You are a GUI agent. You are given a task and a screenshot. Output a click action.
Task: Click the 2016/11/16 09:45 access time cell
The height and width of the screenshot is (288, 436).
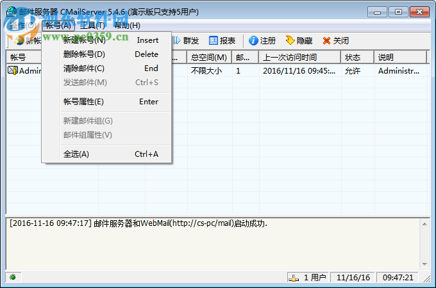click(299, 71)
